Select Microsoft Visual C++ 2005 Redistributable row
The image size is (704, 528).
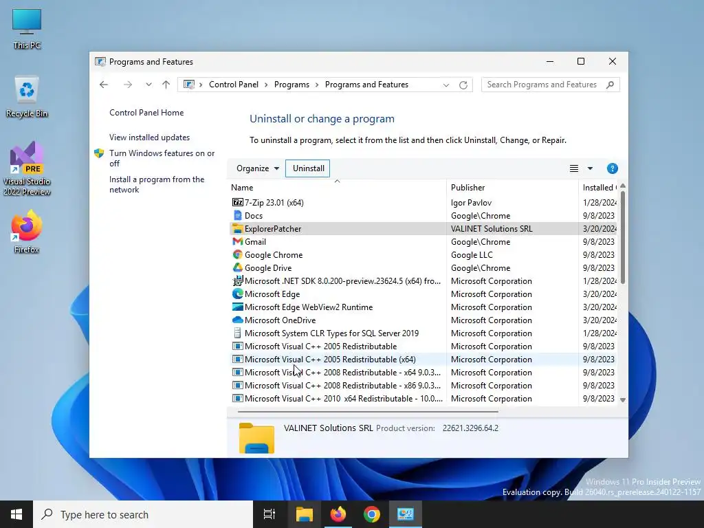(x=423, y=346)
